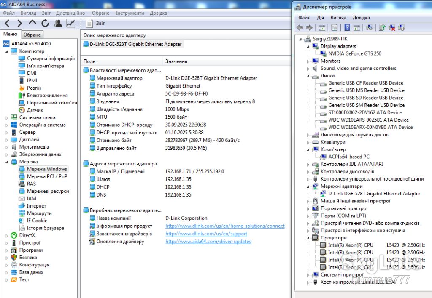Open the aida64.com driver-updates link

[x=208, y=242]
